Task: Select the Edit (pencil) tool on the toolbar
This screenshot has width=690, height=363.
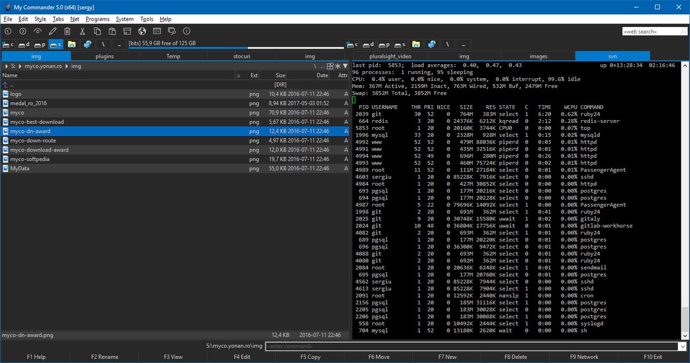Action: coord(53,31)
